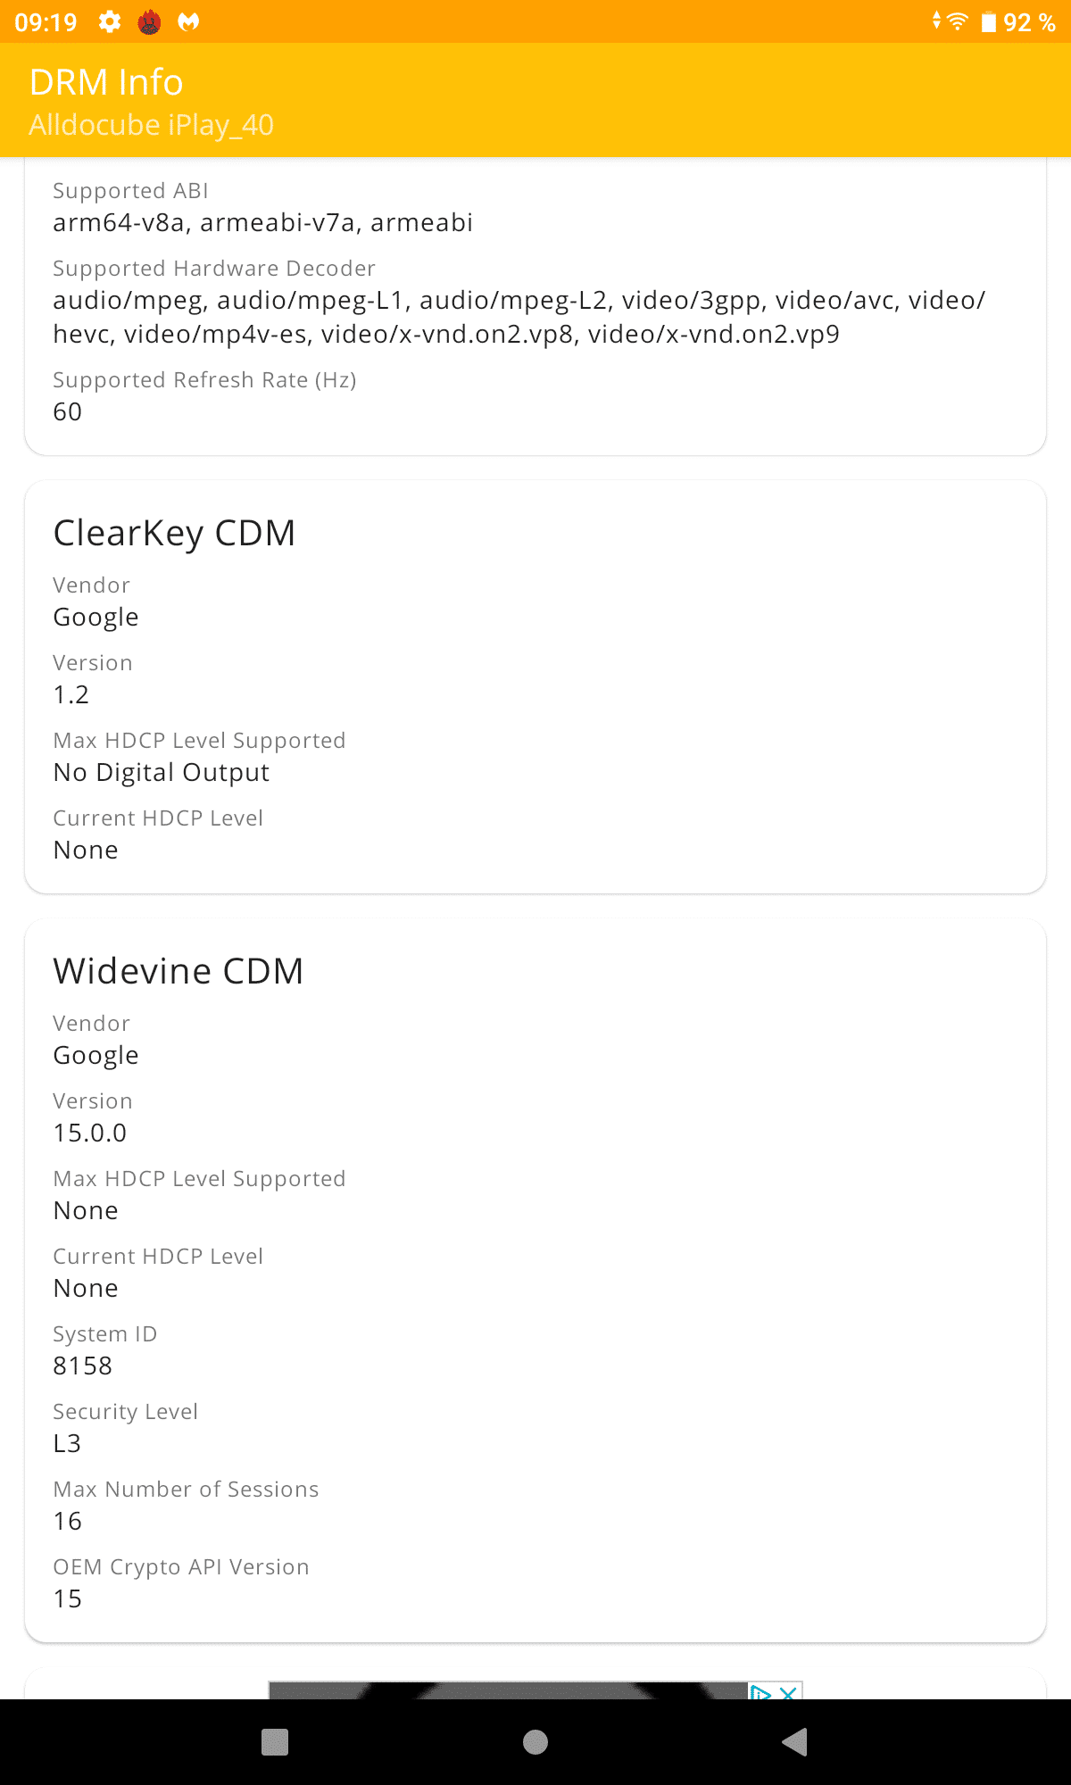The width and height of the screenshot is (1071, 1785).
Task: Tap the Wi-Fi status icon
Action: [x=957, y=21]
